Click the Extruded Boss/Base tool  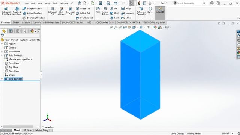[6, 11]
